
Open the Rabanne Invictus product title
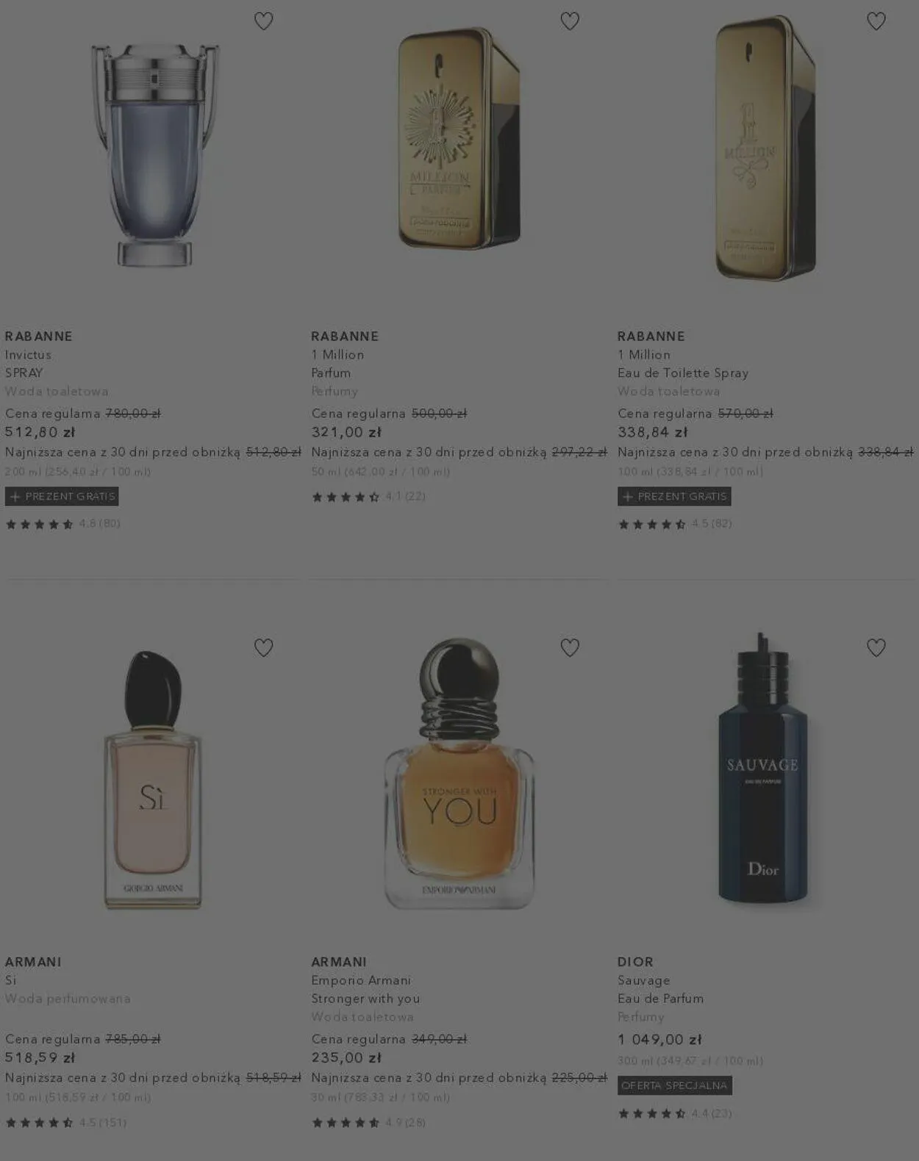[x=28, y=355]
